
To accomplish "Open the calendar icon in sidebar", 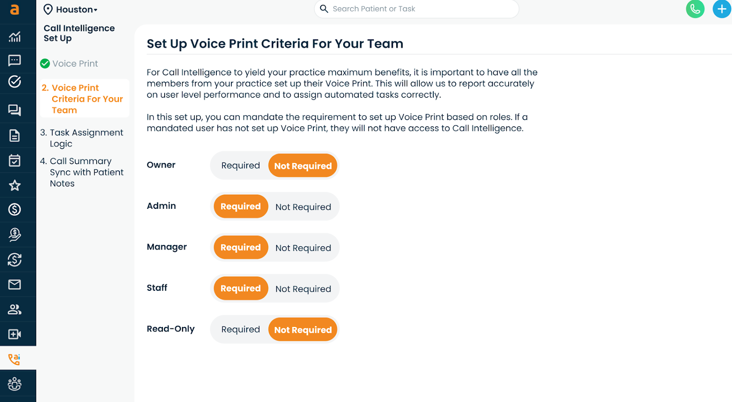I will pyautogui.click(x=15, y=160).
